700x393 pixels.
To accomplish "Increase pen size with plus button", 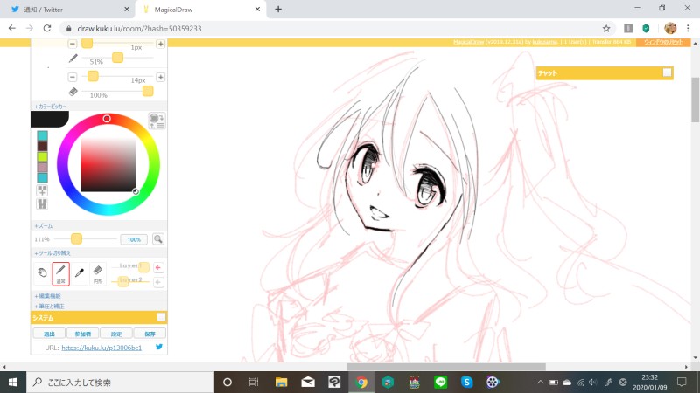I will pos(161,45).
